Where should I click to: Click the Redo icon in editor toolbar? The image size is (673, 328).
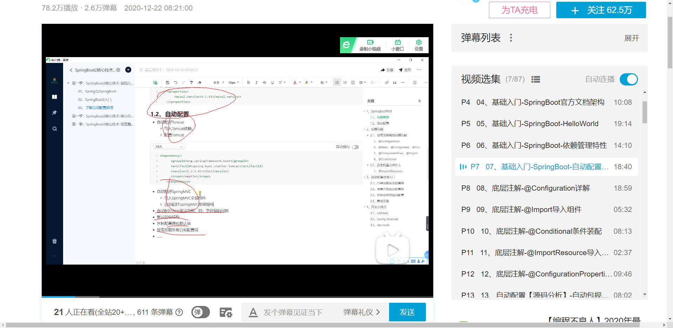183,83
